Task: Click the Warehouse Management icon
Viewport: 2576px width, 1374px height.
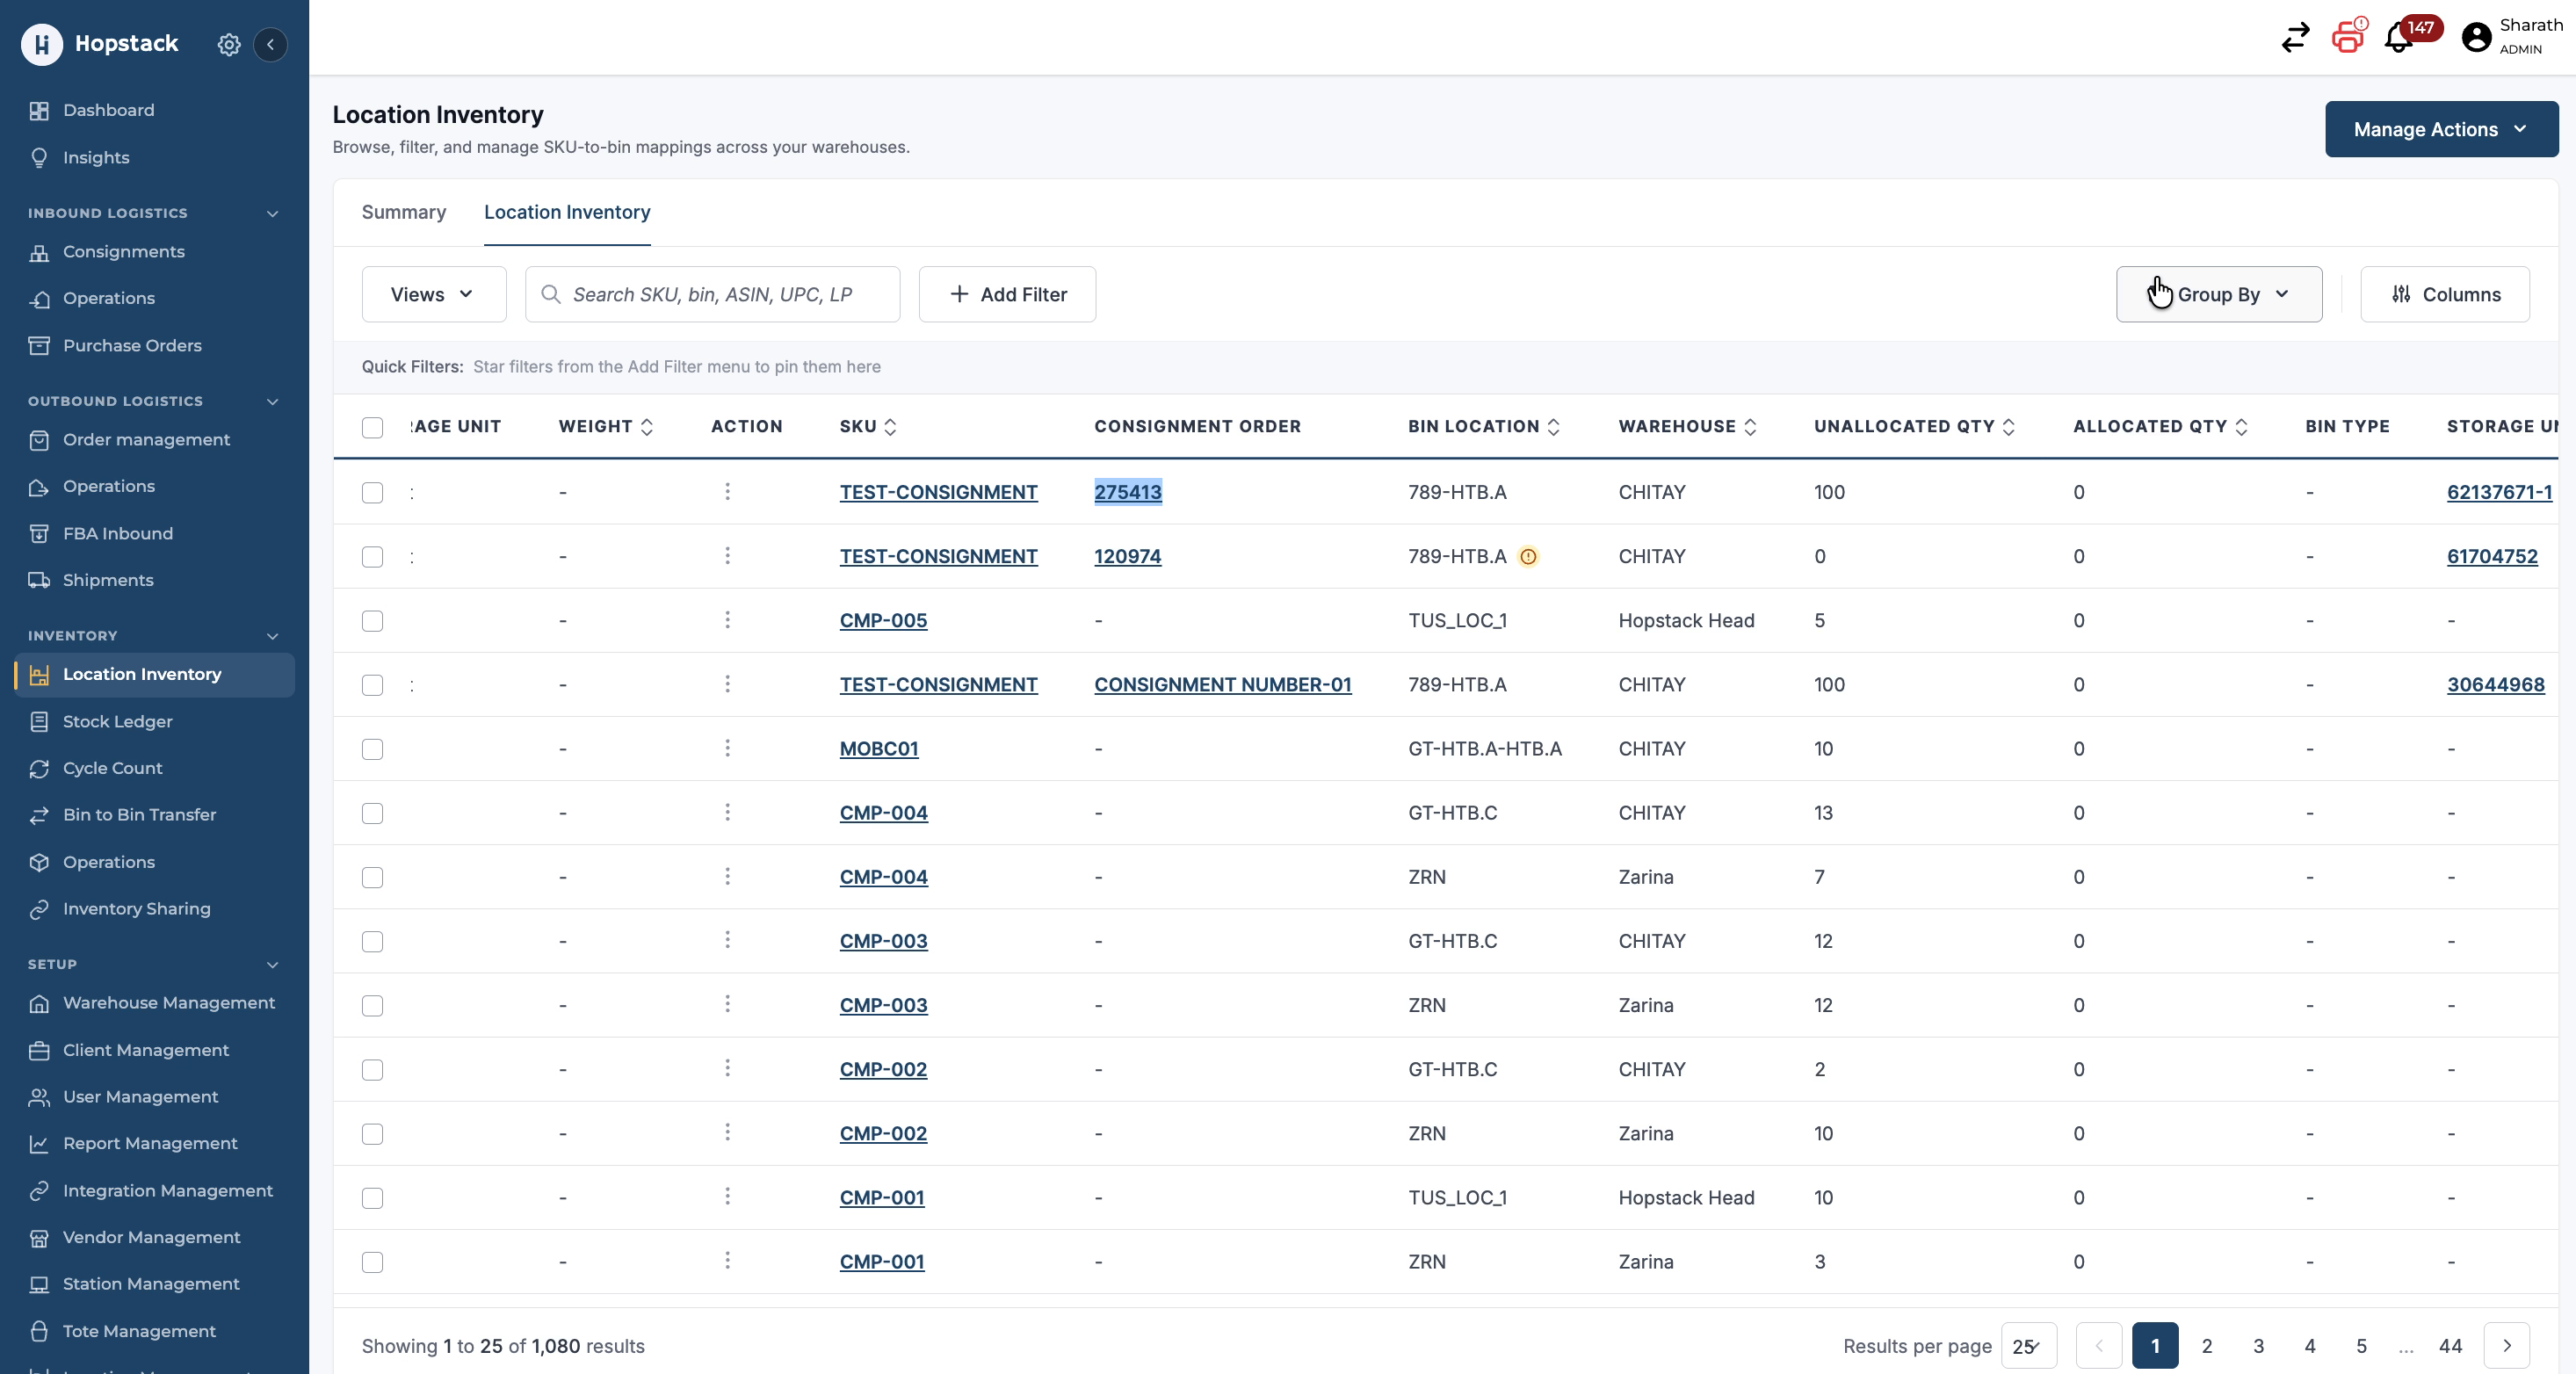Action: (x=39, y=1002)
